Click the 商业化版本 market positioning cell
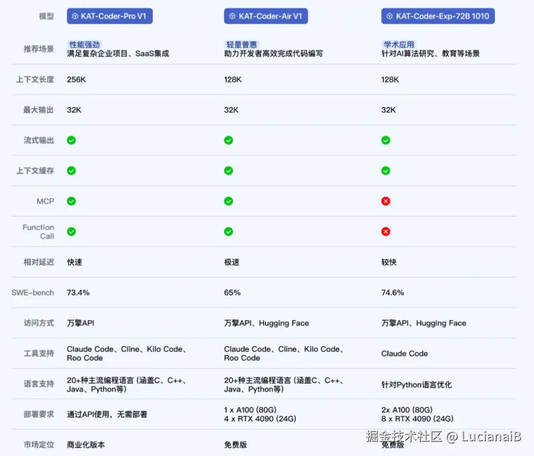 click(x=86, y=445)
